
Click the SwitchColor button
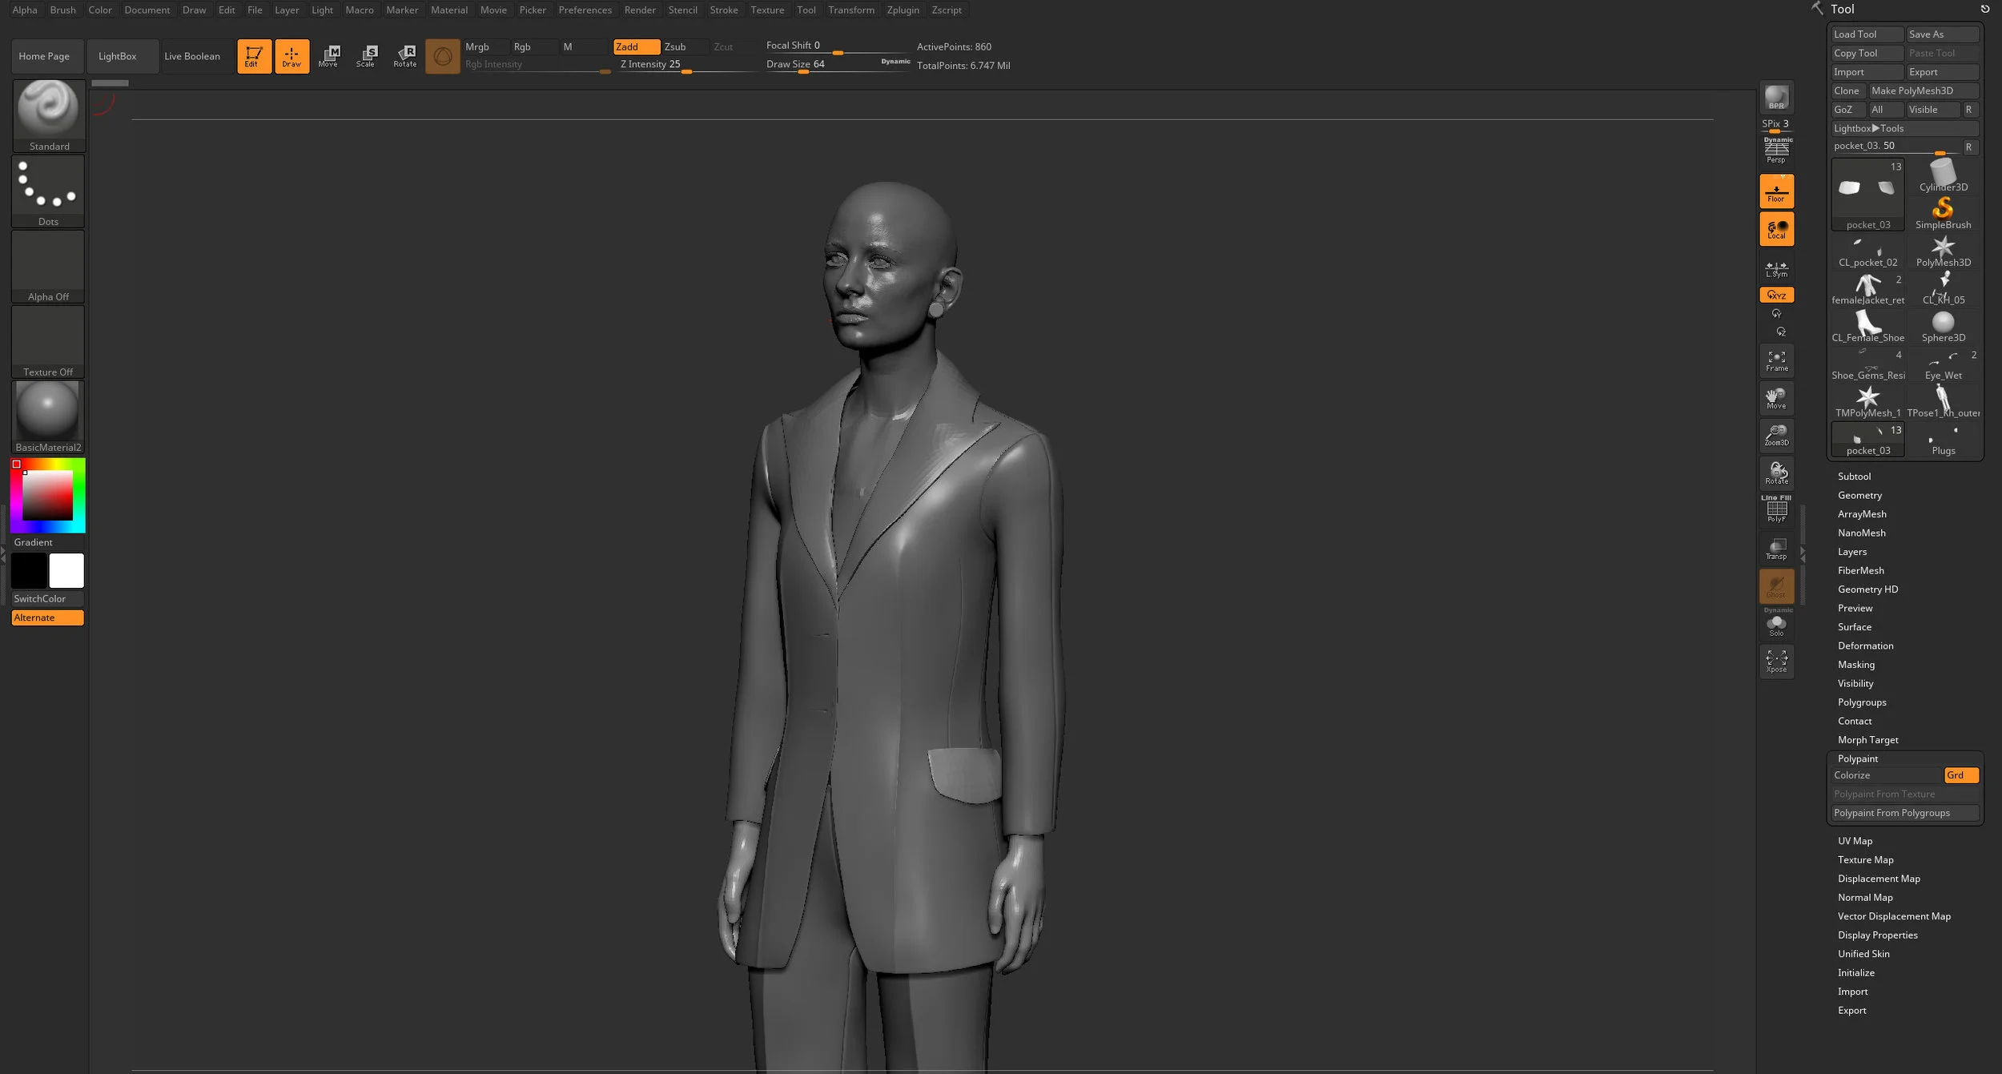coord(47,599)
